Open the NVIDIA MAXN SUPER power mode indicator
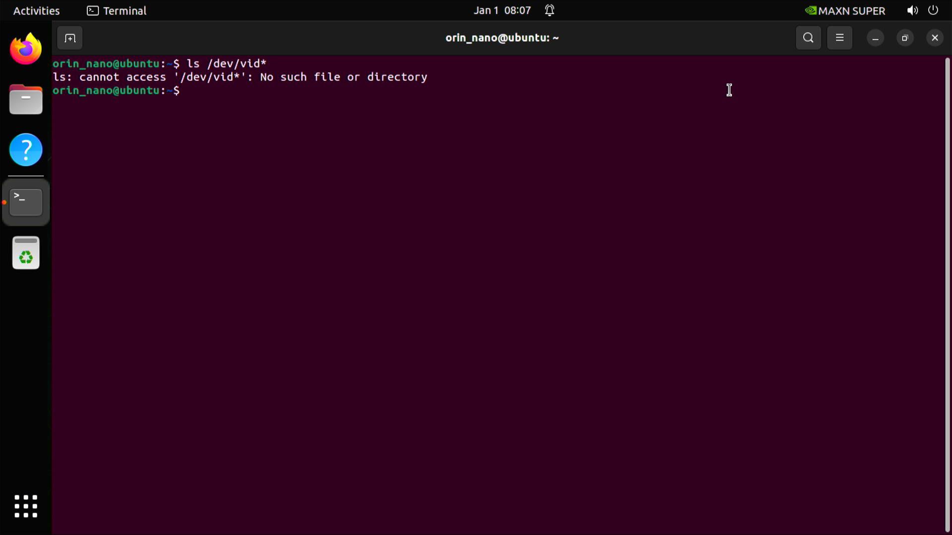This screenshot has height=535, width=952. pyautogui.click(x=845, y=10)
